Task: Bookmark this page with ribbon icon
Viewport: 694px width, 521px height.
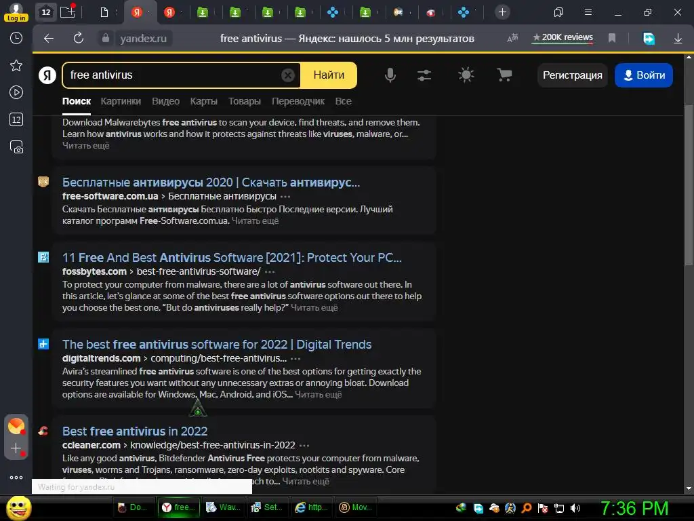Action: tap(612, 38)
